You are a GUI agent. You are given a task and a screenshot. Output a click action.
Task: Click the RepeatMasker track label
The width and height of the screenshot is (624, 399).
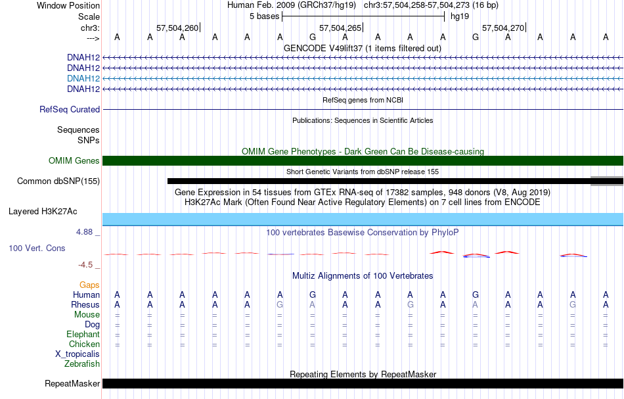tap(72, 383)
